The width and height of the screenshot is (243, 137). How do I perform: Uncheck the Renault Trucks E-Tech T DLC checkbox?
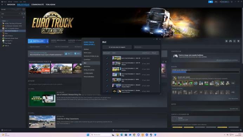coord(107,86)
